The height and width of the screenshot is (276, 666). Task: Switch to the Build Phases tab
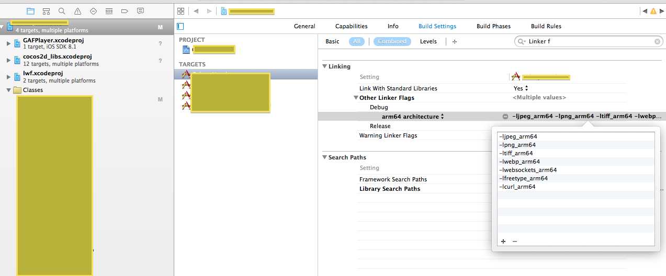493,26
